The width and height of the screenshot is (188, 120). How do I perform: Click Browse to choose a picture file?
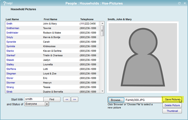click(x=116, y=100)
